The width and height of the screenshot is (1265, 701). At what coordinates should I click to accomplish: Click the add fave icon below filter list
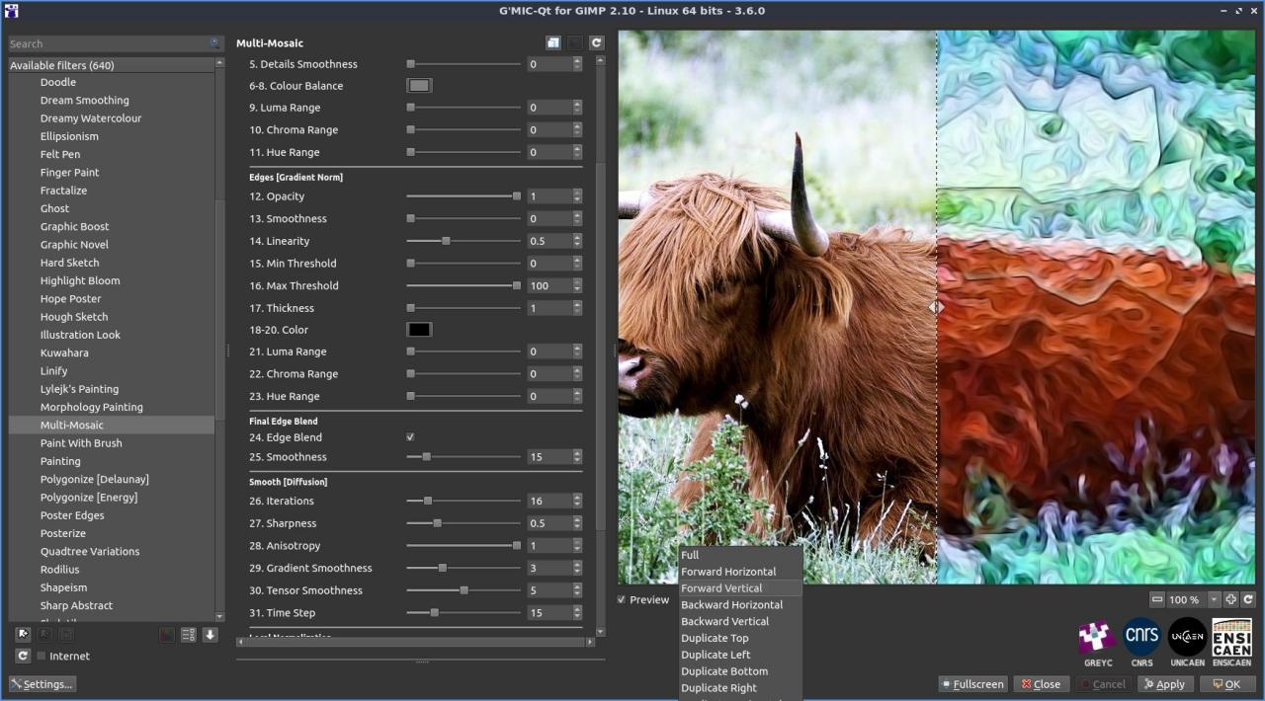tap(24, 635)
